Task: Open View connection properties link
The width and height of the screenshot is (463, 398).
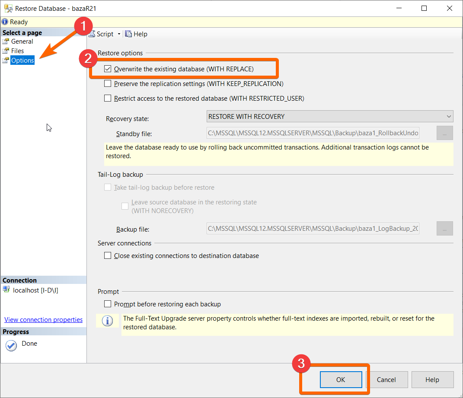Action: (43, 319)
